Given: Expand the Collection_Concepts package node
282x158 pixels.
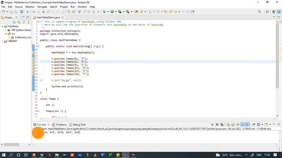Looking at the screenshot, I should 9,37.
